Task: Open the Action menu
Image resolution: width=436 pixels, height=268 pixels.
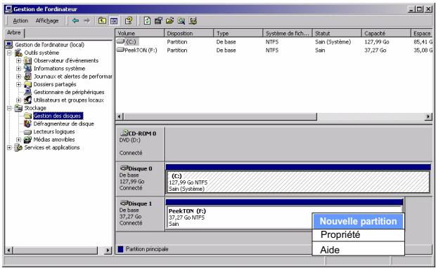Action: pyautogui.click(x=20, y=20)
